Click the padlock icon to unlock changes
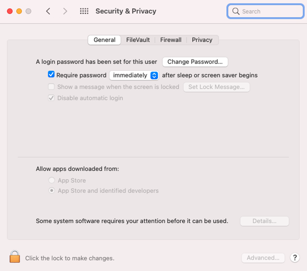 15,256
